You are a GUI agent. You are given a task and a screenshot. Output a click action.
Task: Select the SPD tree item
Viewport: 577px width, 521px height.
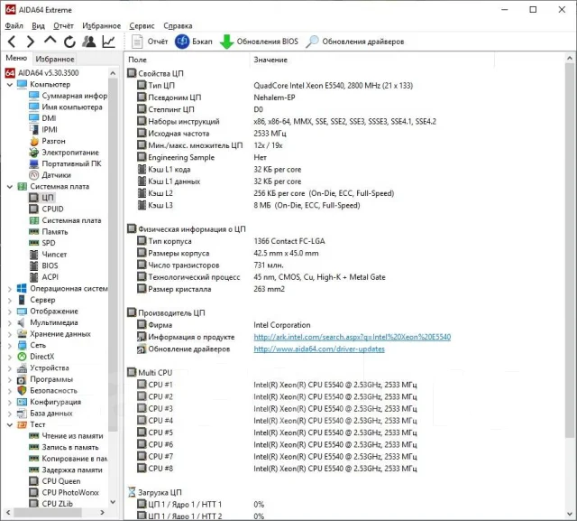point(42,243)
